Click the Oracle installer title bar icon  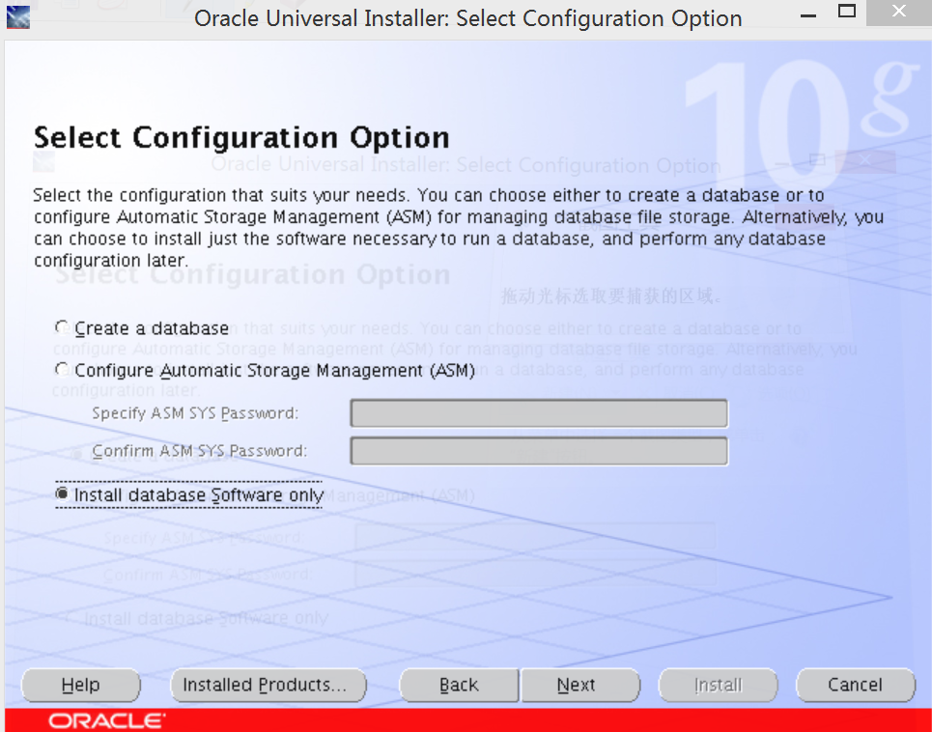tap(17, 17)
